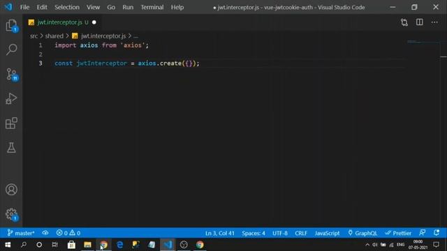Open notifications bell in status bar
The width and height of the screenshot is (447, 251).
pyautogui.click(x=437, y=233)
